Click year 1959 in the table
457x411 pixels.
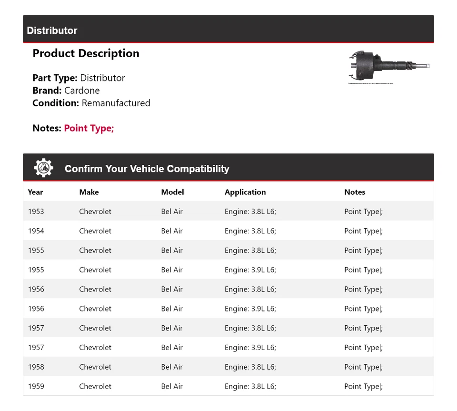tap(36, 386)
